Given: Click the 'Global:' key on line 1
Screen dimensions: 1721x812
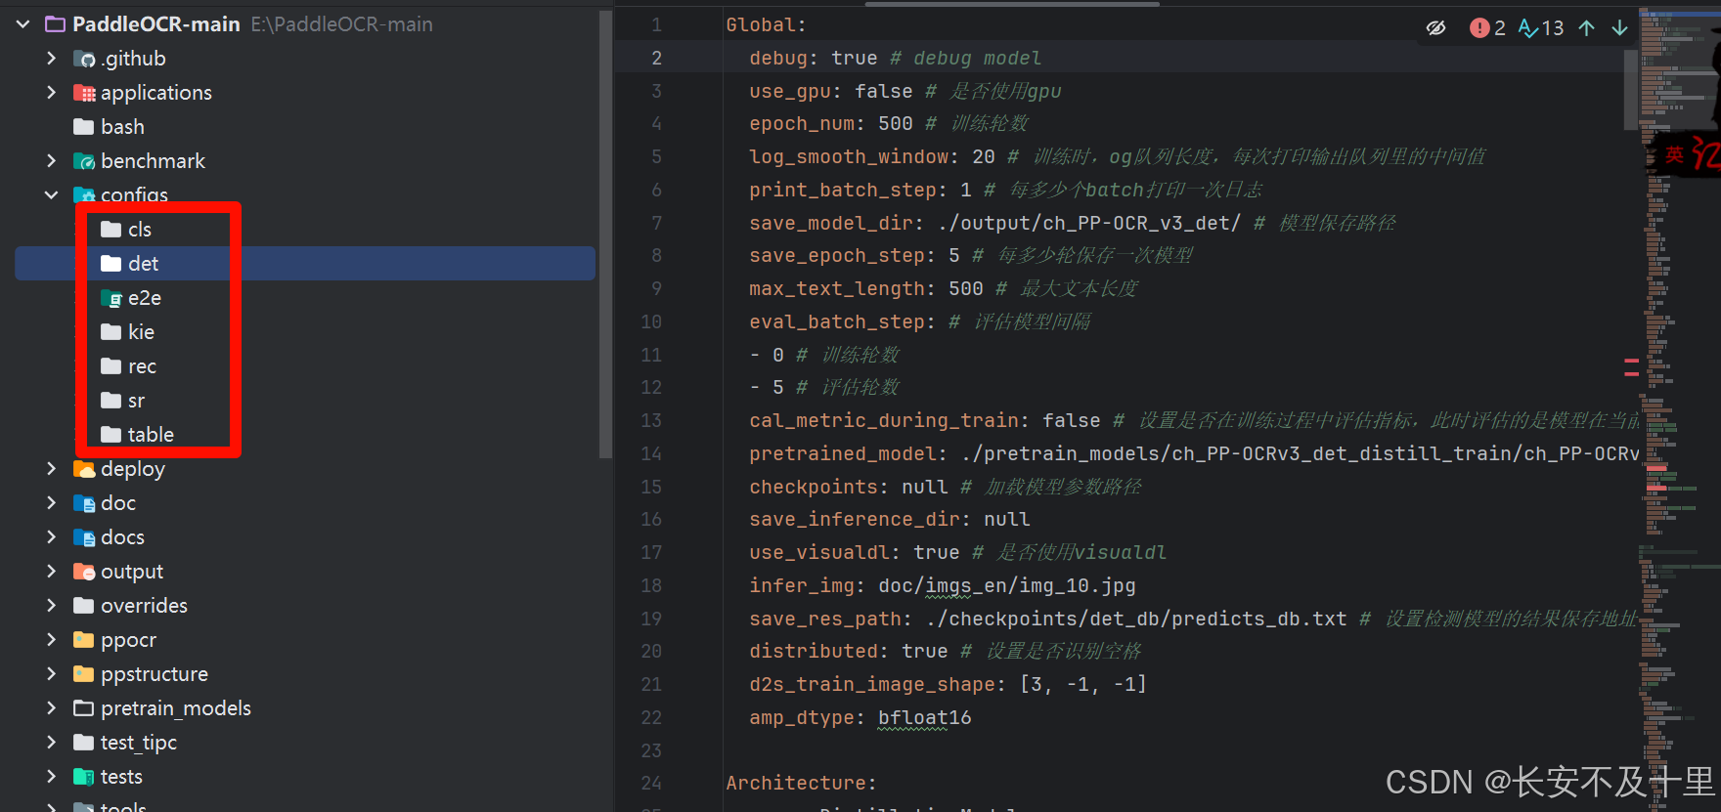Looking at the screenshot, I should point(766,25).
